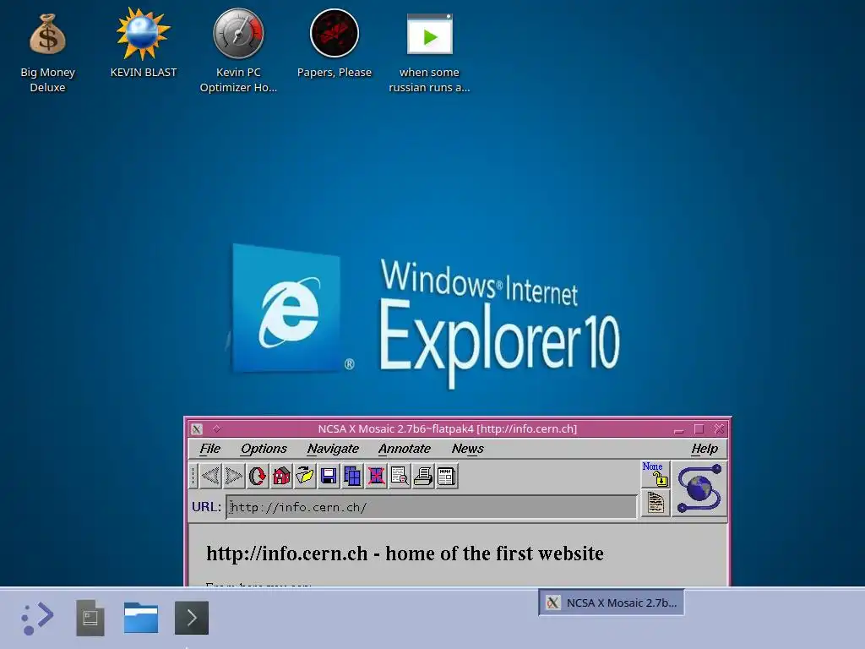Click the spinning globe Mosaic logo
865x649 pixels.
[x=699, y=488]
